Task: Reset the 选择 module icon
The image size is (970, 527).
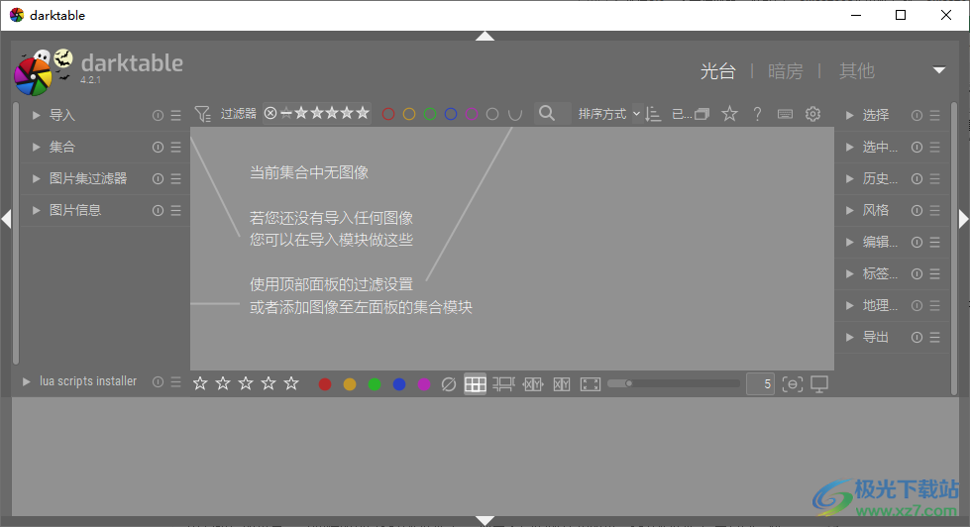Action: pyautogui.click(x=916, y=116)
